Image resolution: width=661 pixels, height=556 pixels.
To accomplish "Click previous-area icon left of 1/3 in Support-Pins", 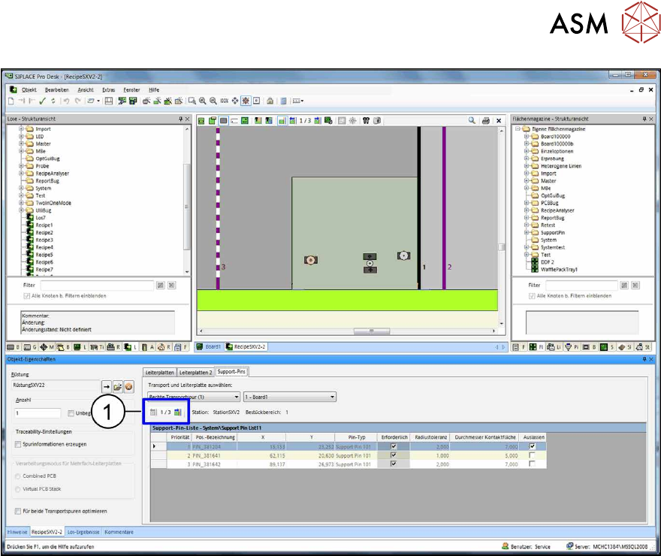I will pos(153,412).
